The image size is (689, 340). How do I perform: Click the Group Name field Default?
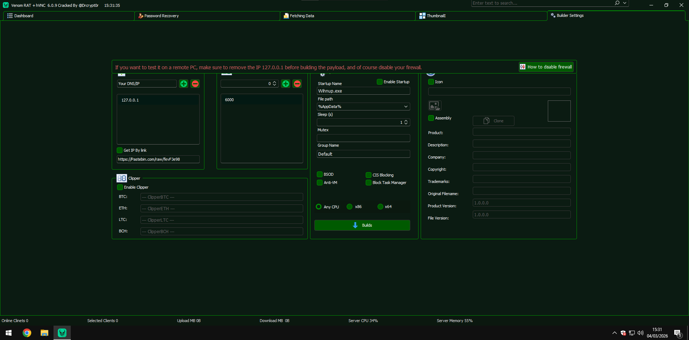pyautogui.click(x=363, y=154)
